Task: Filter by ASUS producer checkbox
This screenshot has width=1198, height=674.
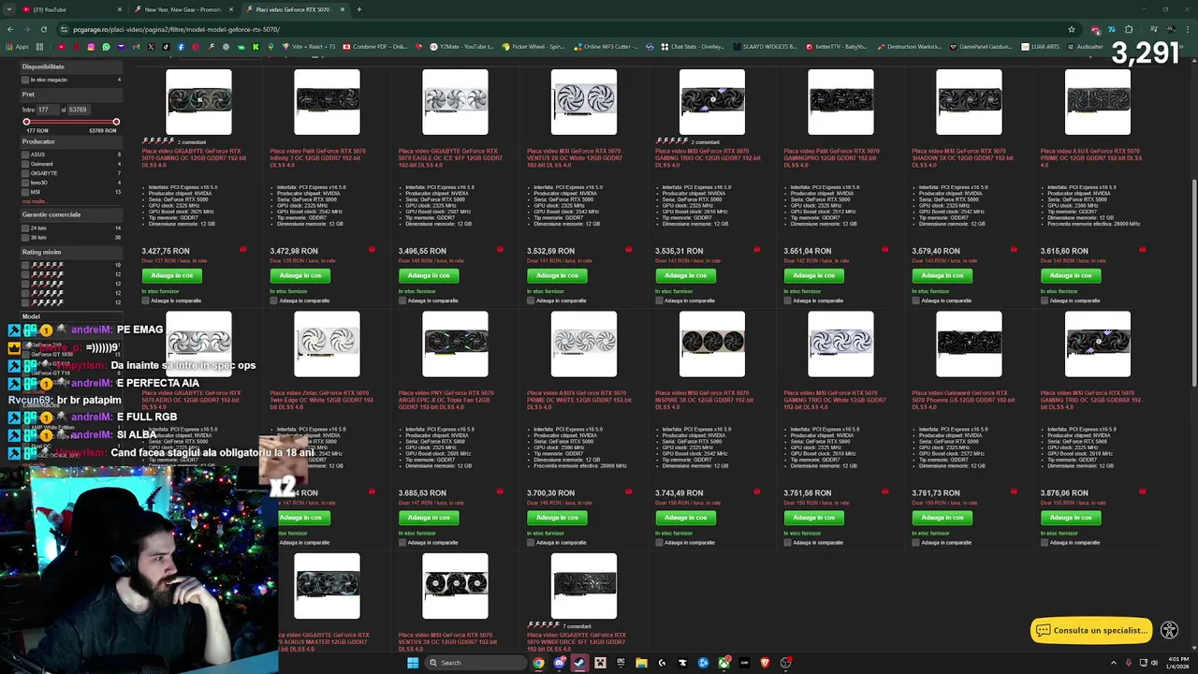Action: click(x=25, y=154)
